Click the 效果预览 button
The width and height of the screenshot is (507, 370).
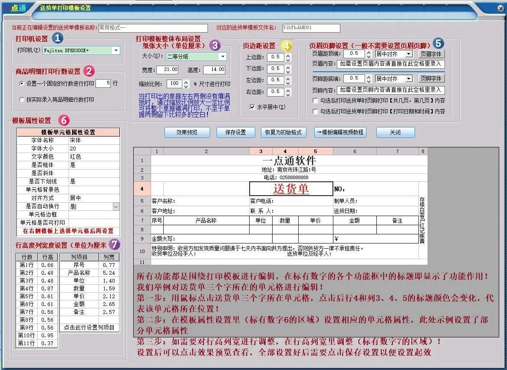(187, 133)
